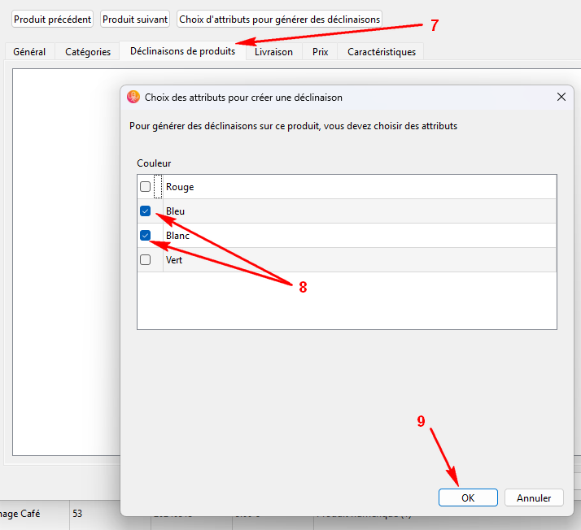
Task: Go to Produit suivant
Action: [135, 19]
